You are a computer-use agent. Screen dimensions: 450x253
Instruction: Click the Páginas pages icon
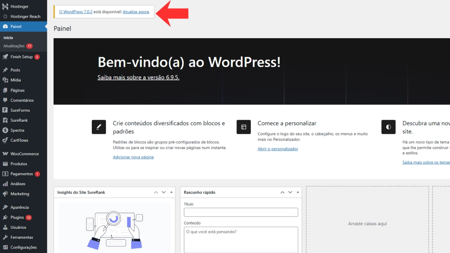pos(5,90)
